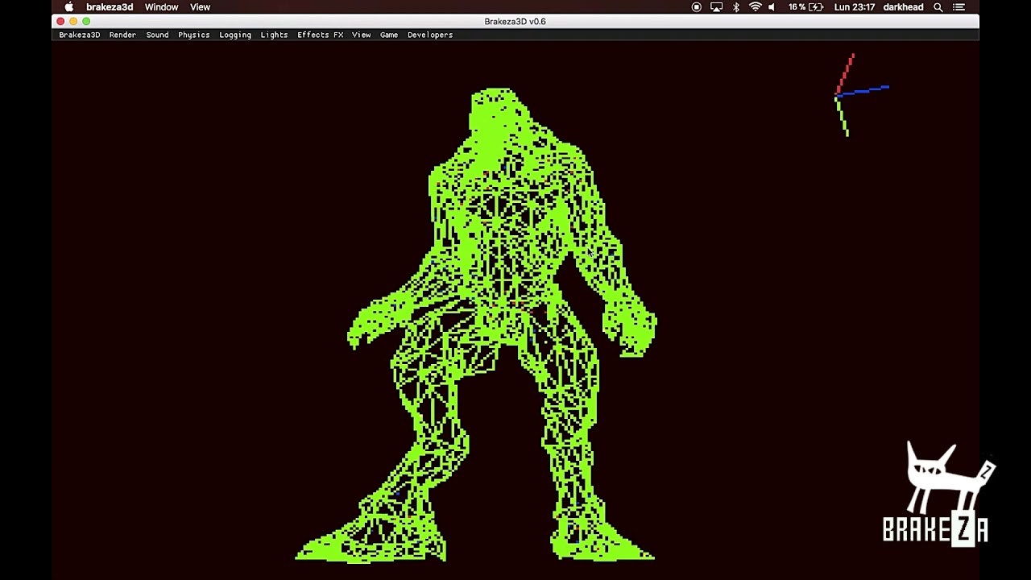Click the screen recording status icon
1031x580 pixels.
(697, 7)
